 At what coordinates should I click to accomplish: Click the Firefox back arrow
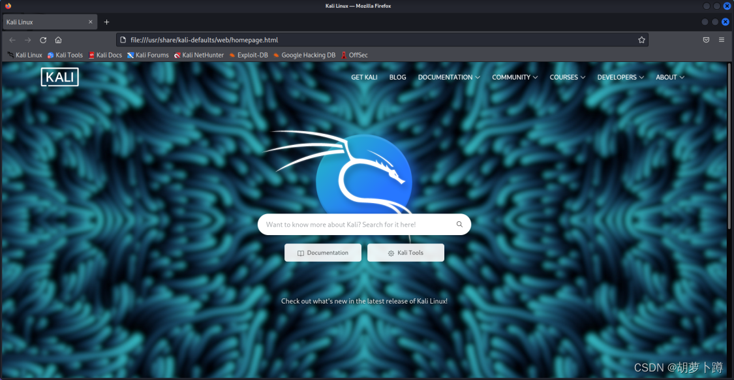12,40
